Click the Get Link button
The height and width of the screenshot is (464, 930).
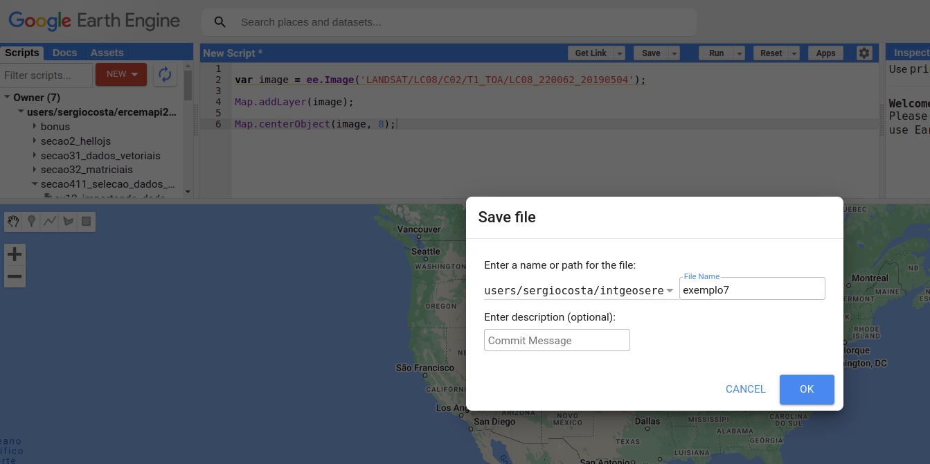(x=591, y=53)
